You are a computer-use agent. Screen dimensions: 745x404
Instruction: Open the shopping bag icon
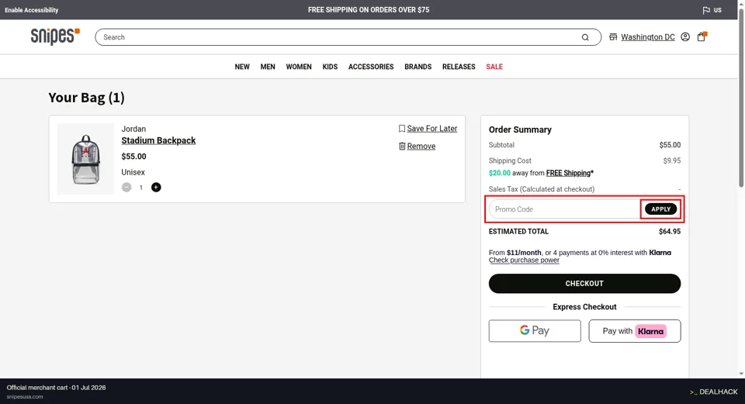coord(702,36)
